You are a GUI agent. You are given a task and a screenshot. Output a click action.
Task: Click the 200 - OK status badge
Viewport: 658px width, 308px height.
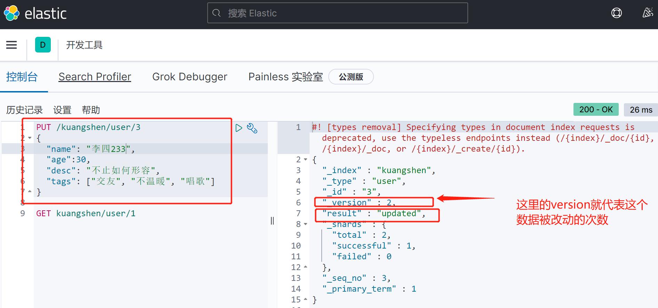[x=596, y=110]
